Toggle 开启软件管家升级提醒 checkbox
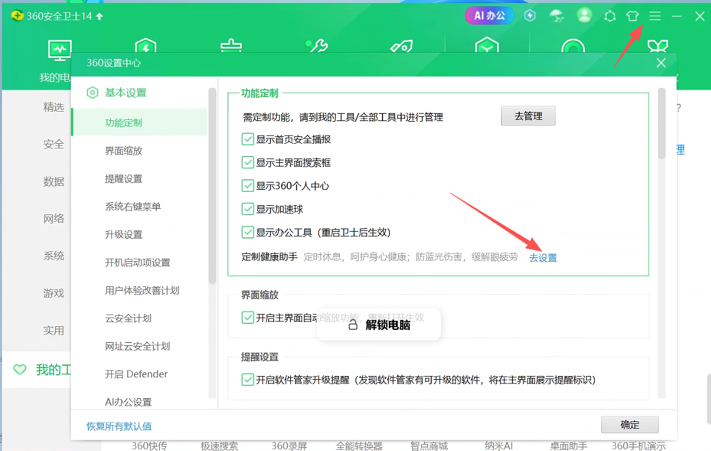The image size is (711, 451). (248, 380)
